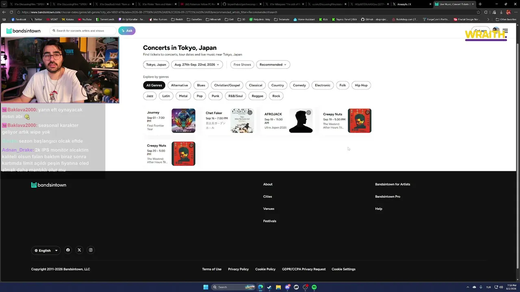This screenshot has height=292, width=520.
Task: Open the Kotaku bookmark
Action: (x=68, y=19)
